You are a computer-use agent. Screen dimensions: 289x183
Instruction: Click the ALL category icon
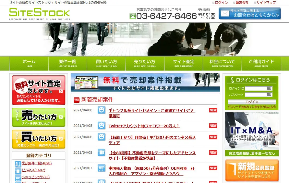[x=18, y=164]
